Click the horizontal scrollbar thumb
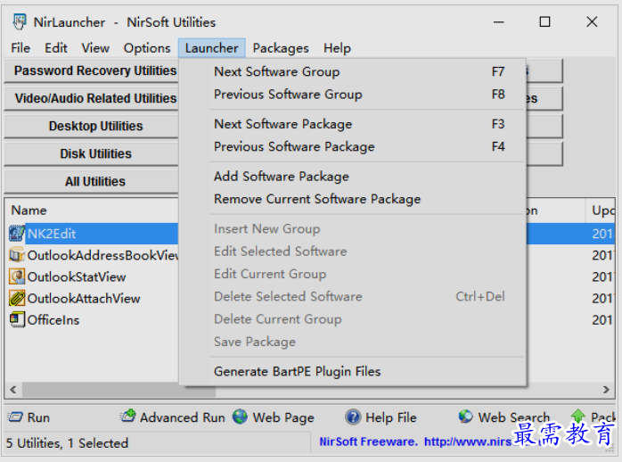 click(119, 390)
